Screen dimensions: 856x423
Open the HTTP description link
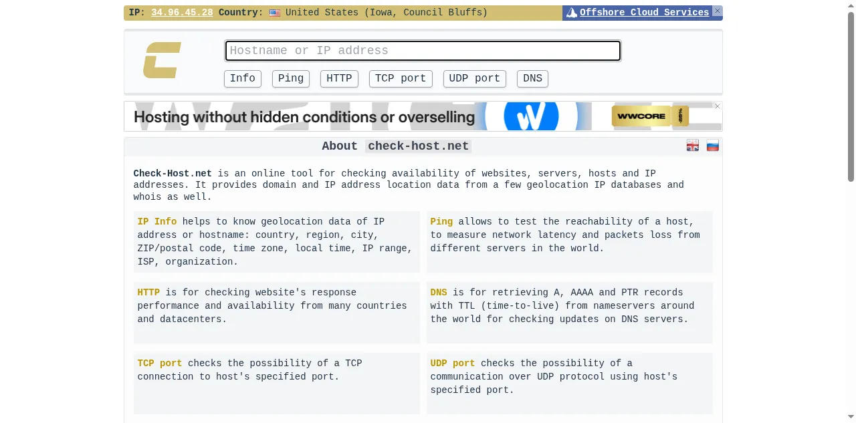pyautogui.click(x=148, y=293)
